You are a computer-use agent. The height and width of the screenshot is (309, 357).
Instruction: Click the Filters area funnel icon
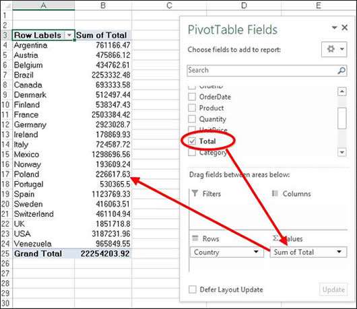point(195,193)
